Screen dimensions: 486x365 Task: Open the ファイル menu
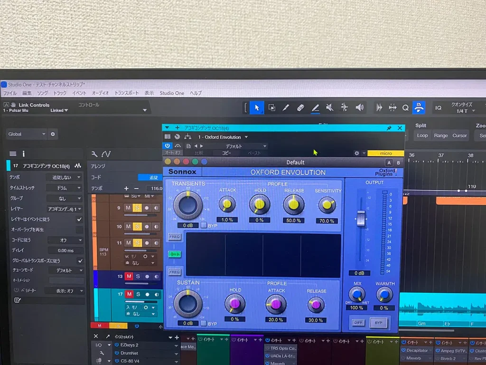(x=9, y=93)
